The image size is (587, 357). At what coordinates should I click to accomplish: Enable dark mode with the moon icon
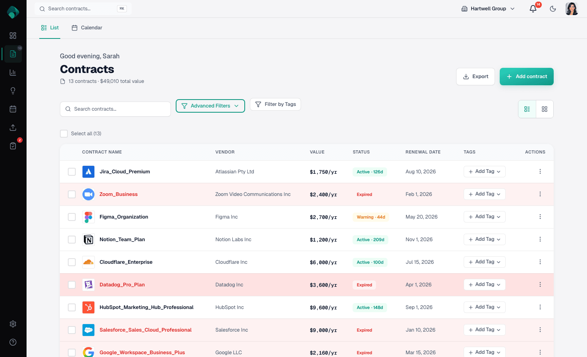pos(553,8)
